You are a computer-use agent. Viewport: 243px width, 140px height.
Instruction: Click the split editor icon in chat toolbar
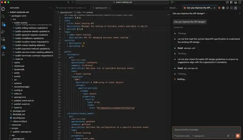[231, 8]
